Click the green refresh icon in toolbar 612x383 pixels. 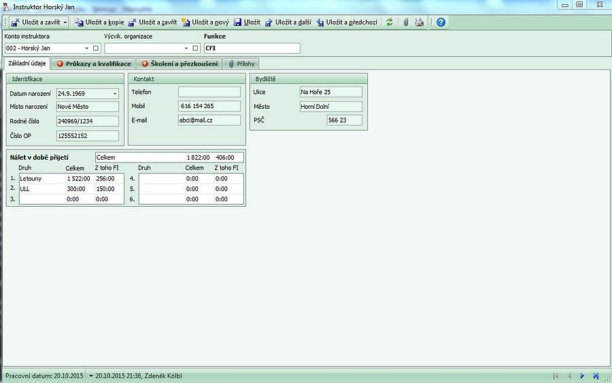[x=390, y=22]
